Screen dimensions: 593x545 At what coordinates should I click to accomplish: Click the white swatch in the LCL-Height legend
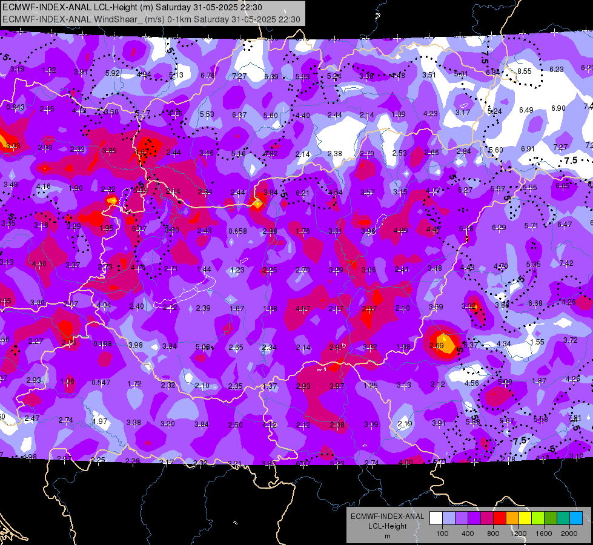point(436,518)
